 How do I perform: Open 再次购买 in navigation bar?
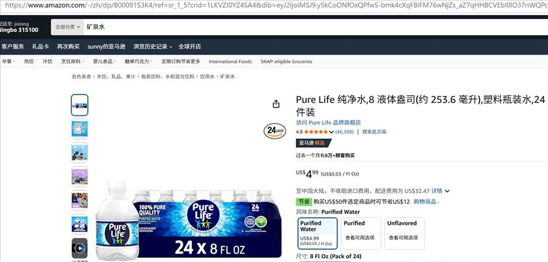(x=69, y=46)
